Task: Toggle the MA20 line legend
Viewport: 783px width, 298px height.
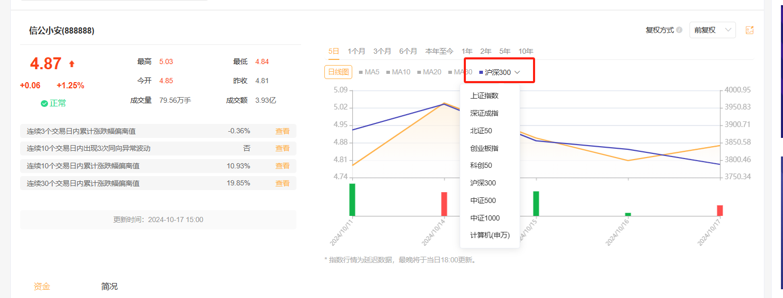Action: pyautogui.click(x=429, y=72)
